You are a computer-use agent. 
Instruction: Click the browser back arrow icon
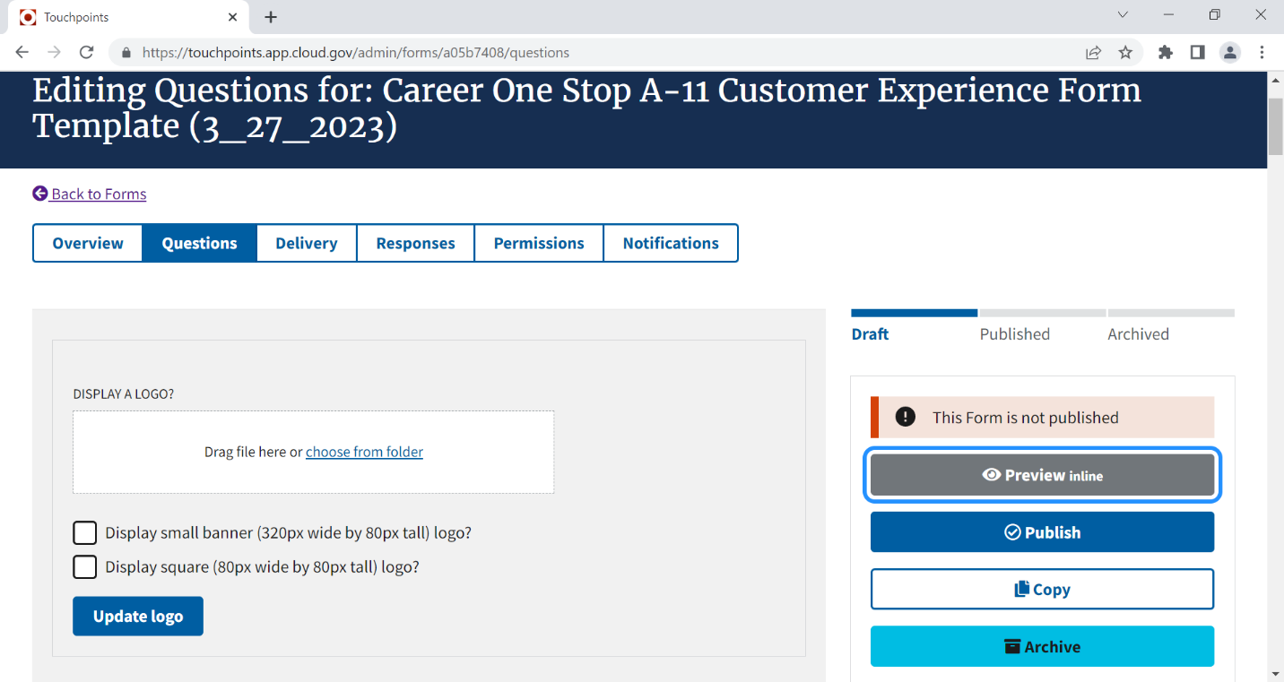[x=22, y=53]
